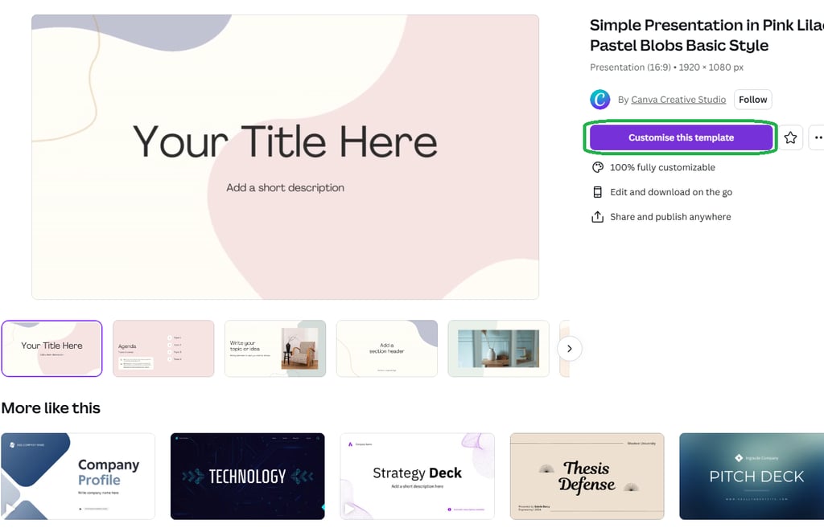Open the Technology template
Screen dimensions: 824x528
point(248,476)
